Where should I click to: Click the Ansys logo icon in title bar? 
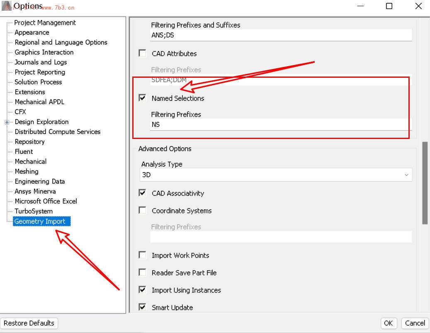pyautogui.click(x=6, y=6)
